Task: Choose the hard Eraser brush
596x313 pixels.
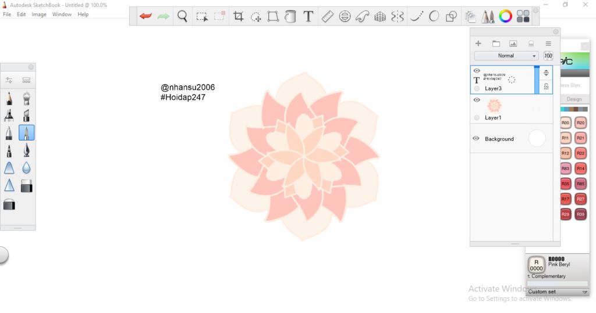Action: [26, 186]
